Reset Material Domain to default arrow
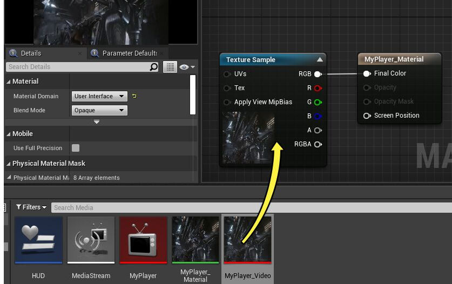 coord(134,96)
